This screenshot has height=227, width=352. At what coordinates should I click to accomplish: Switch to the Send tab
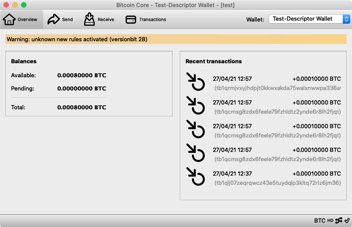point(60,19)
